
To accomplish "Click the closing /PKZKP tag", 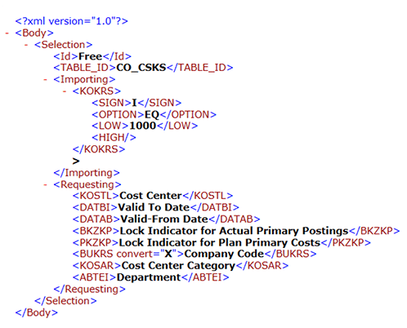I will 346,242.
